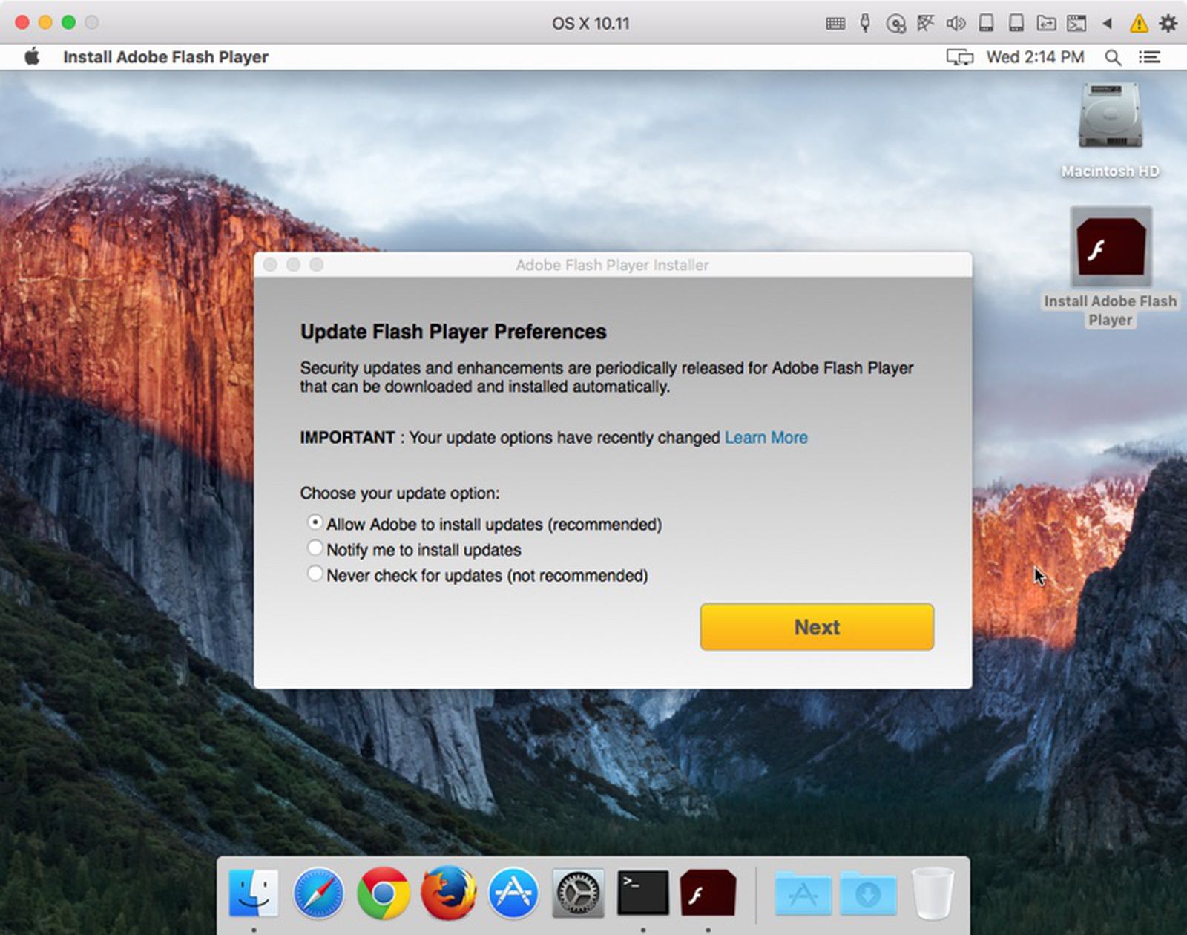This screenshot has height=935, width=1187.
Task: Open the Apple menu
Action: [32, 57]
